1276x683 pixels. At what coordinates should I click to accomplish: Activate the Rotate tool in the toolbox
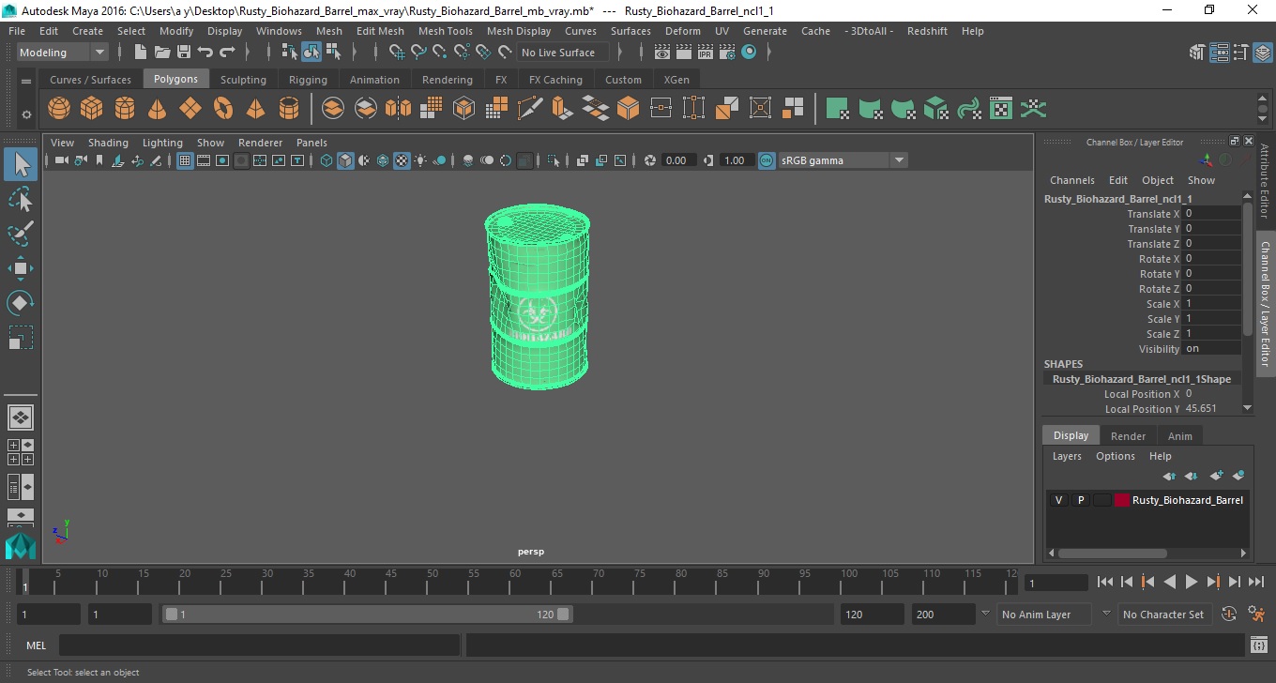21,303
